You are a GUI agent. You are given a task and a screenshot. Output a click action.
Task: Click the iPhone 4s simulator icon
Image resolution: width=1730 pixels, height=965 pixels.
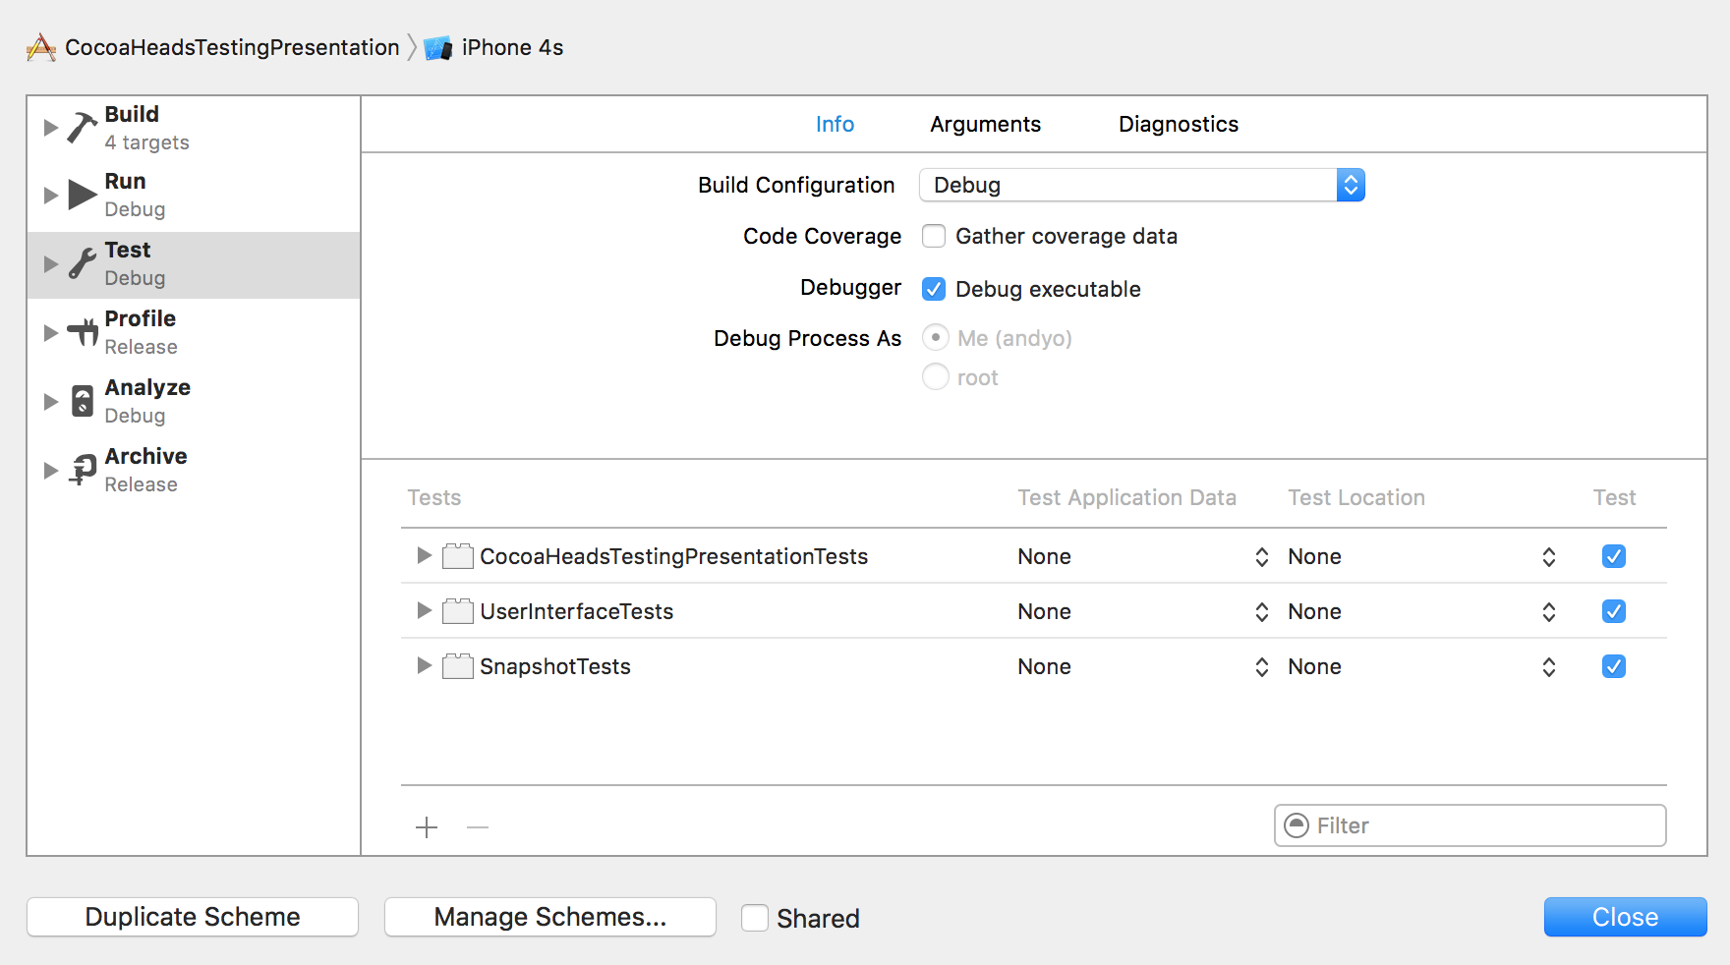coord(437,48)
